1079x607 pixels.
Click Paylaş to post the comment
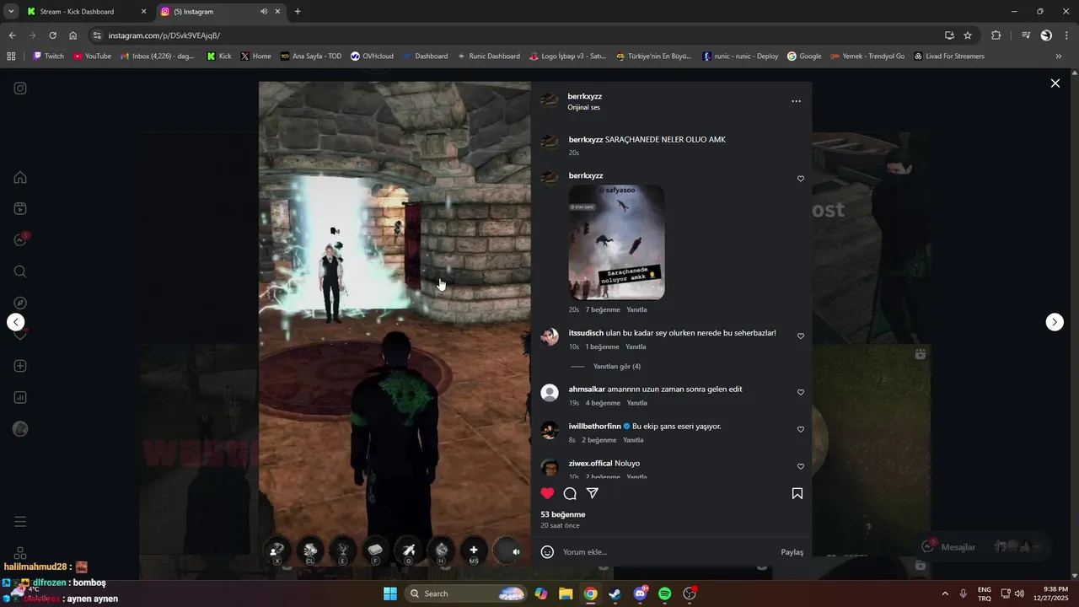(792, 552)
